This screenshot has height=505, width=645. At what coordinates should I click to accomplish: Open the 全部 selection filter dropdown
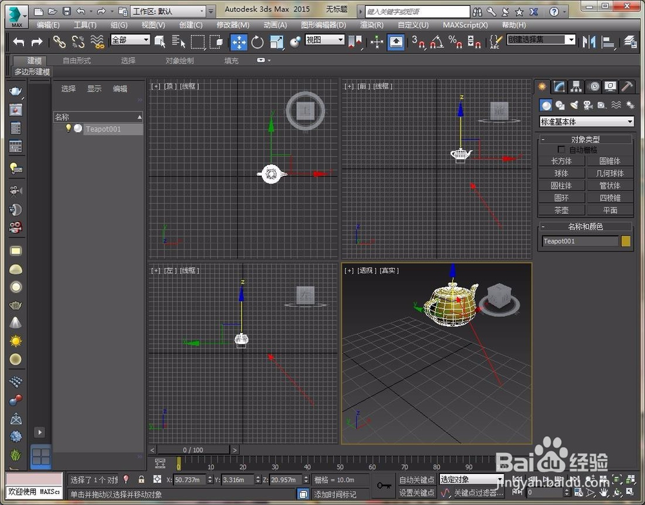click(130, 40)
